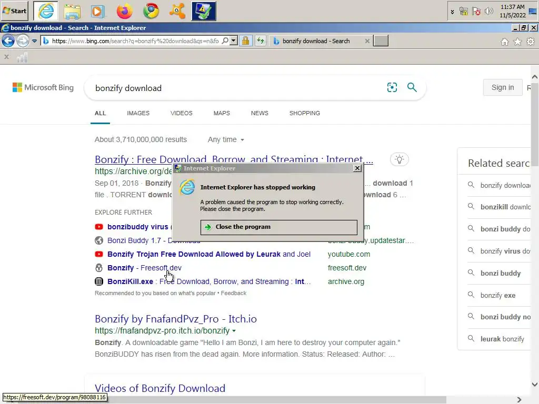Open Bonzify by FnafandPvz_Pro Itch.io result
Image resolution: width=539 pixels, height=404 pixels.
(176, 319)
